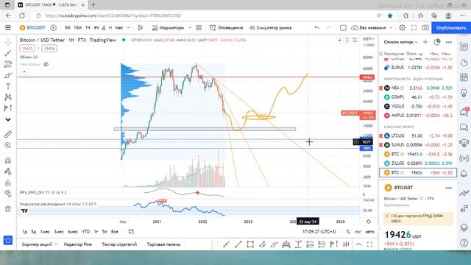Viewport: 471px width, 265px height.
Task: Open candle chart style selector
Action: [141, 28]
